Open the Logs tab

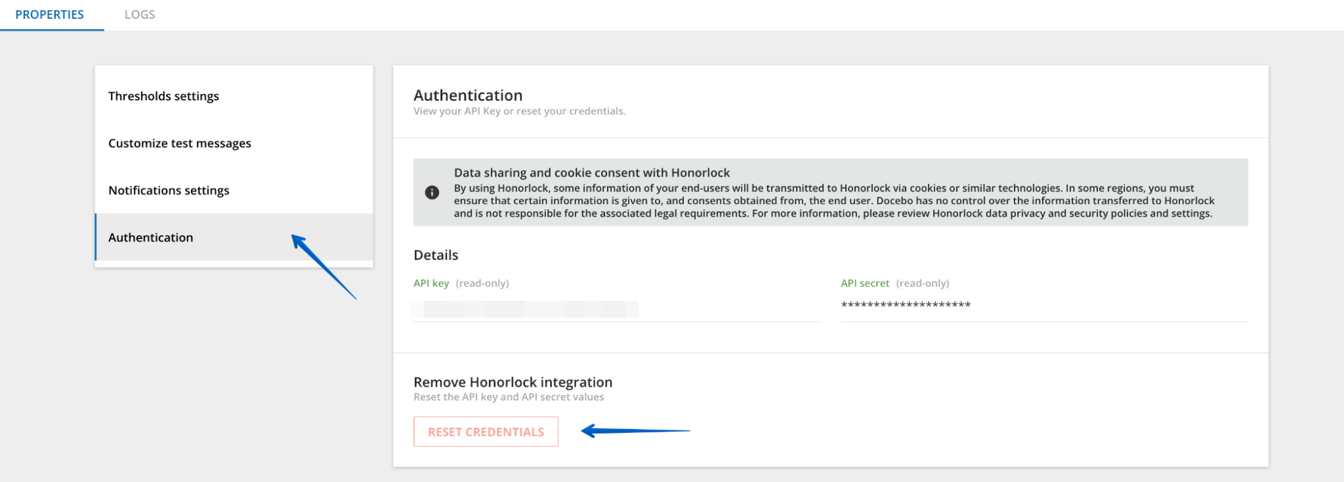[x=140, y=15]
